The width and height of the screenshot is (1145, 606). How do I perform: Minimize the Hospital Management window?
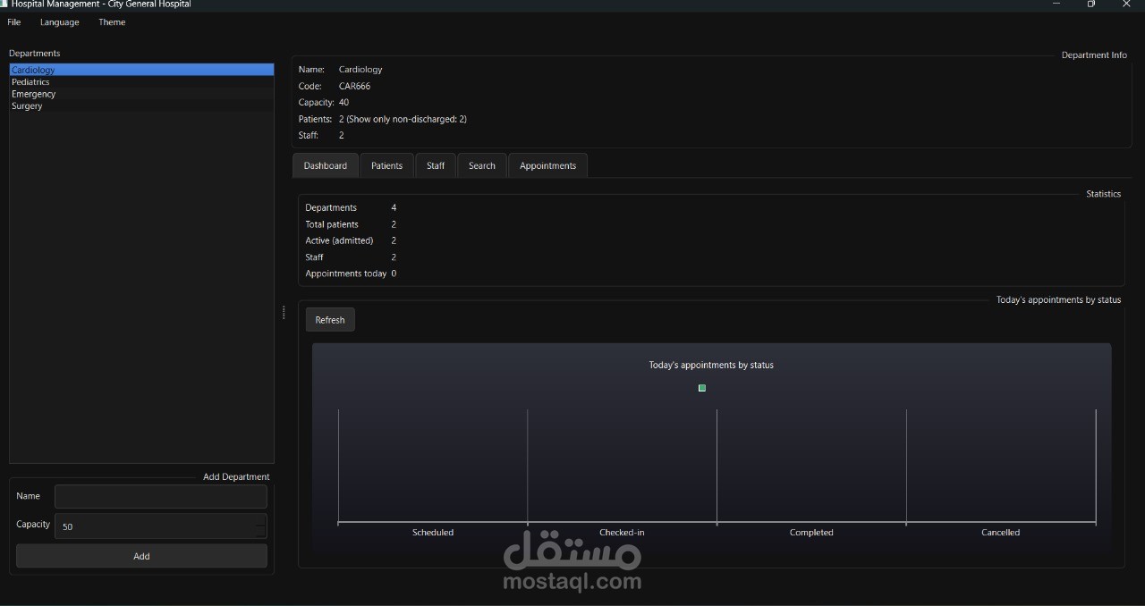point(1056,4)
